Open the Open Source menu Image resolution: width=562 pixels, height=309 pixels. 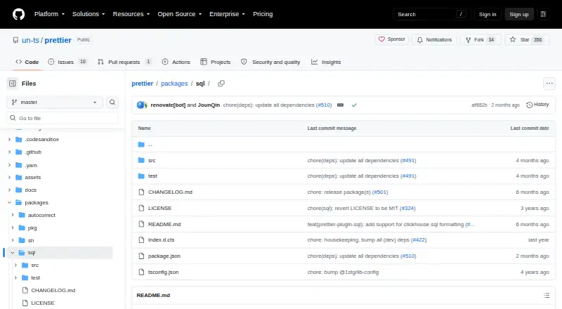(180, 14)
